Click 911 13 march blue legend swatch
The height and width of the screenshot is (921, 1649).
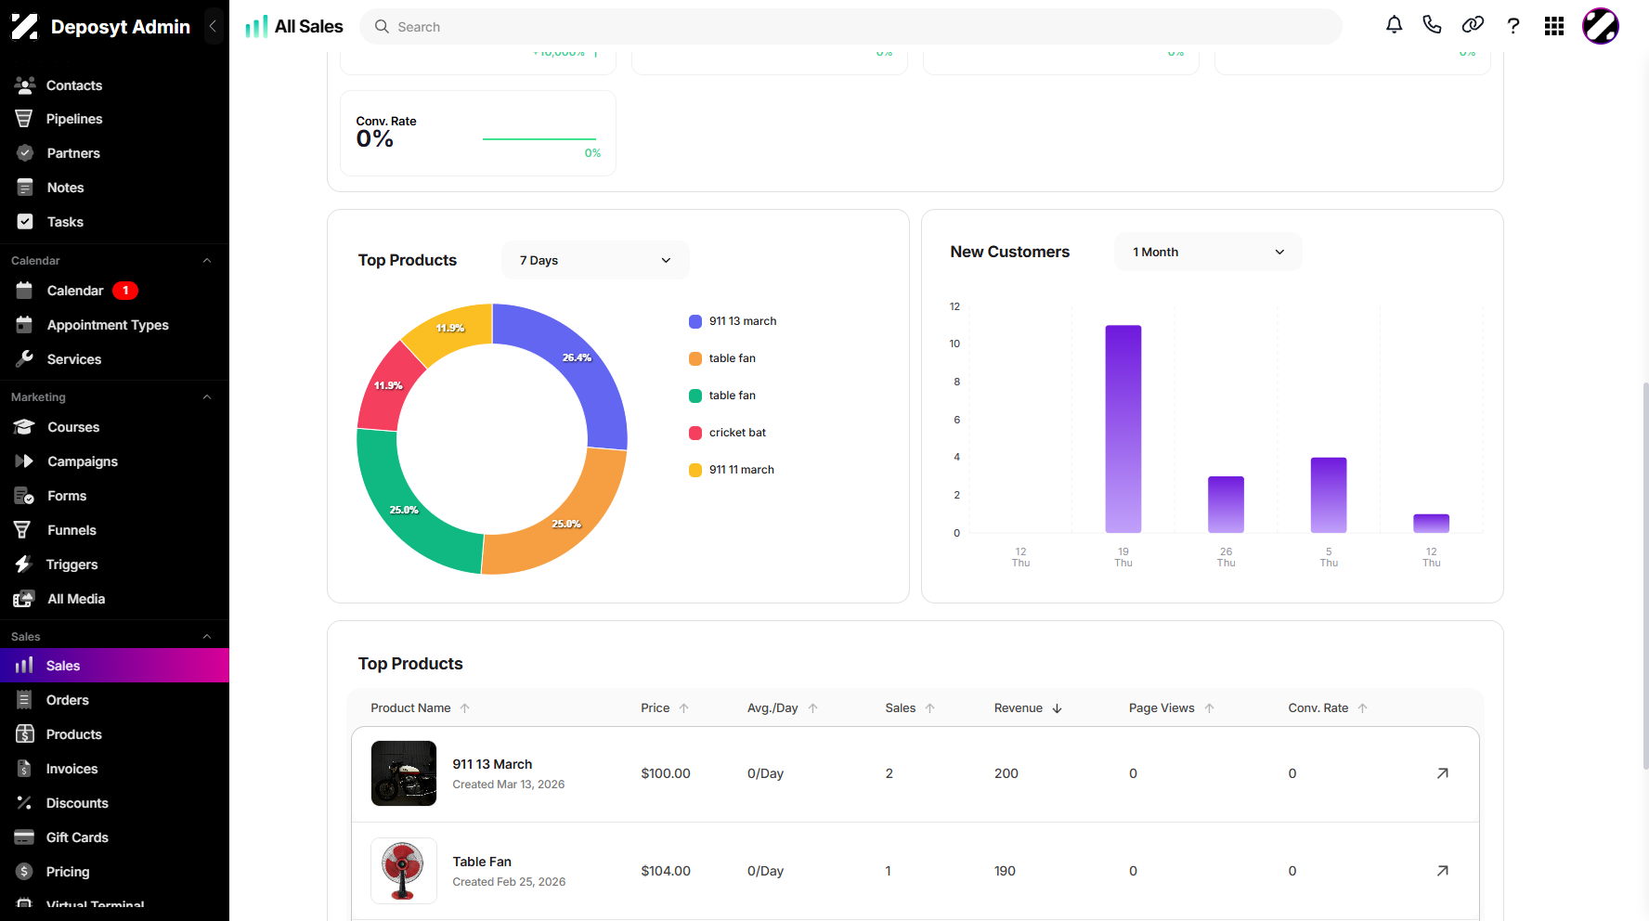[695, 321]
